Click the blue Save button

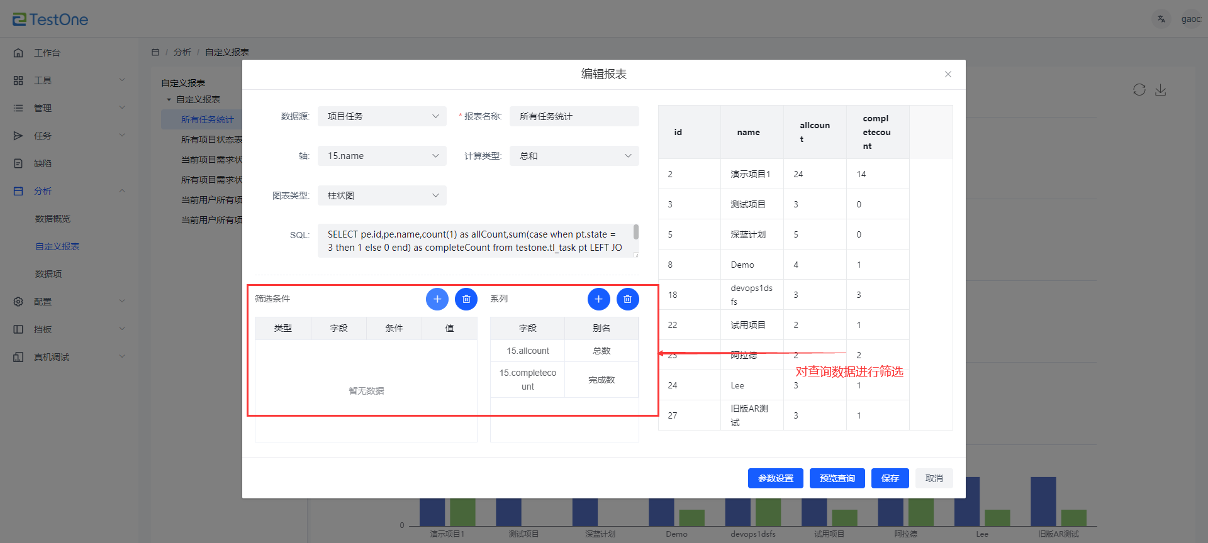(x=890, y=478)
